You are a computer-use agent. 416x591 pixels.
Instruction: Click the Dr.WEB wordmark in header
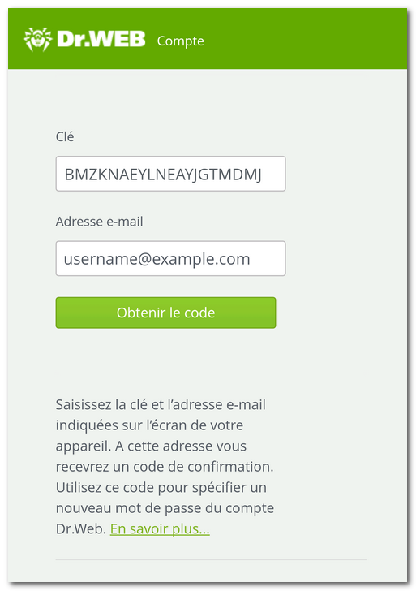click(101, 39)
